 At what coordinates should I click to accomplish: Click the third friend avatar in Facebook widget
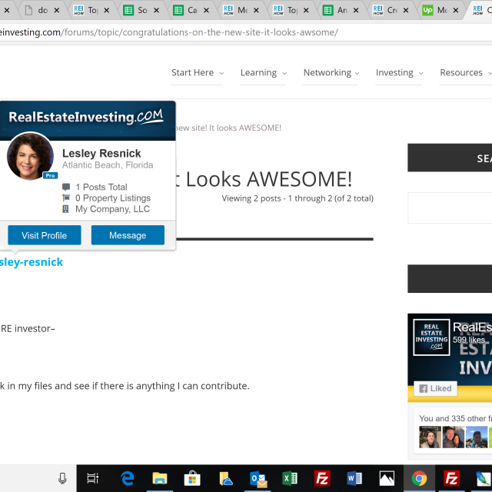point(477,437)
